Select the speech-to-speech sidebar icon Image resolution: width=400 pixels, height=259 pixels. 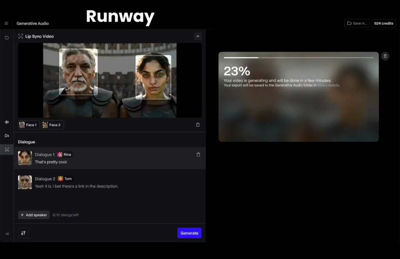click(x=7, y=136)
